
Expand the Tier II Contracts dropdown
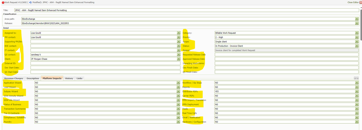click(178, 113)
